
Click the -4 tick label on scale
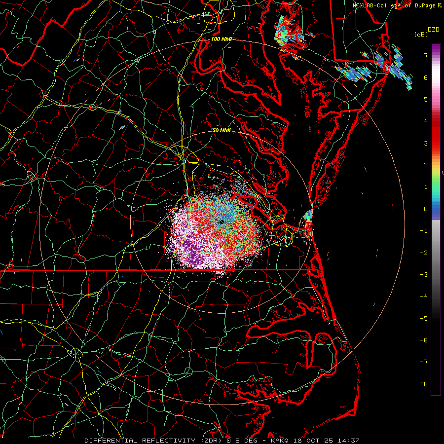424,296
